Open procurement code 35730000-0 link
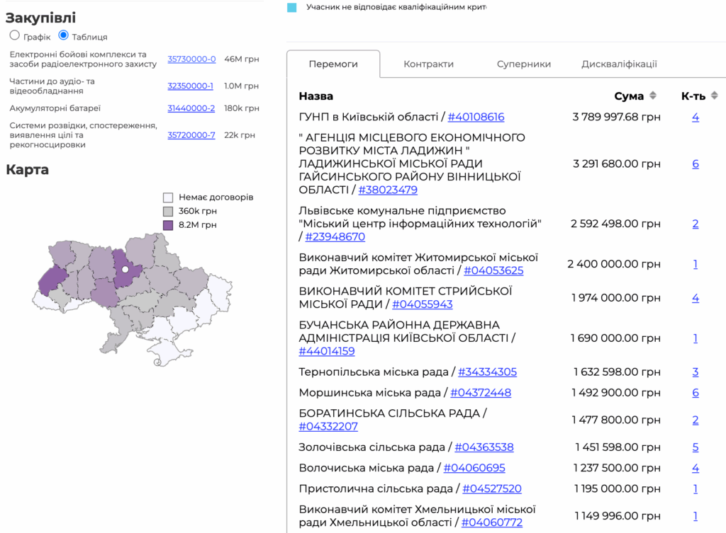The image size is (726, 533). coord(191,59)
